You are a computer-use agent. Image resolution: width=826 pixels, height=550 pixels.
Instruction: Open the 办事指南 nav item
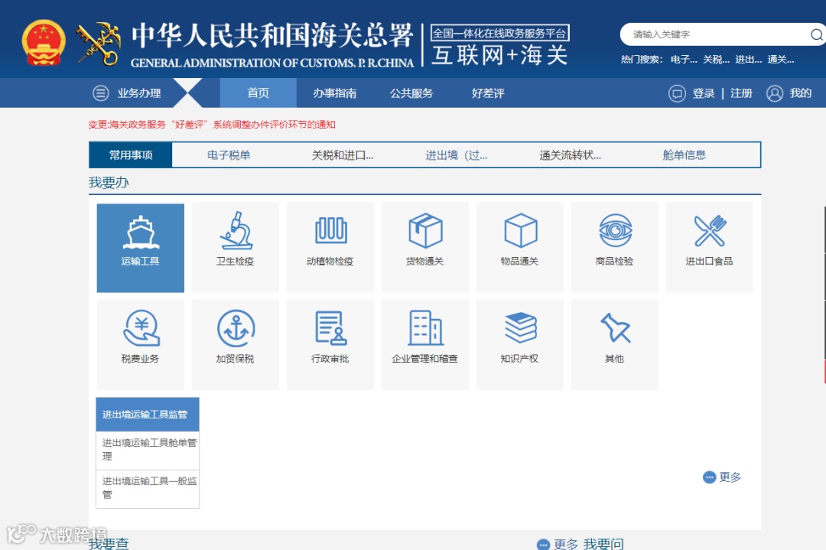point(334,93)
